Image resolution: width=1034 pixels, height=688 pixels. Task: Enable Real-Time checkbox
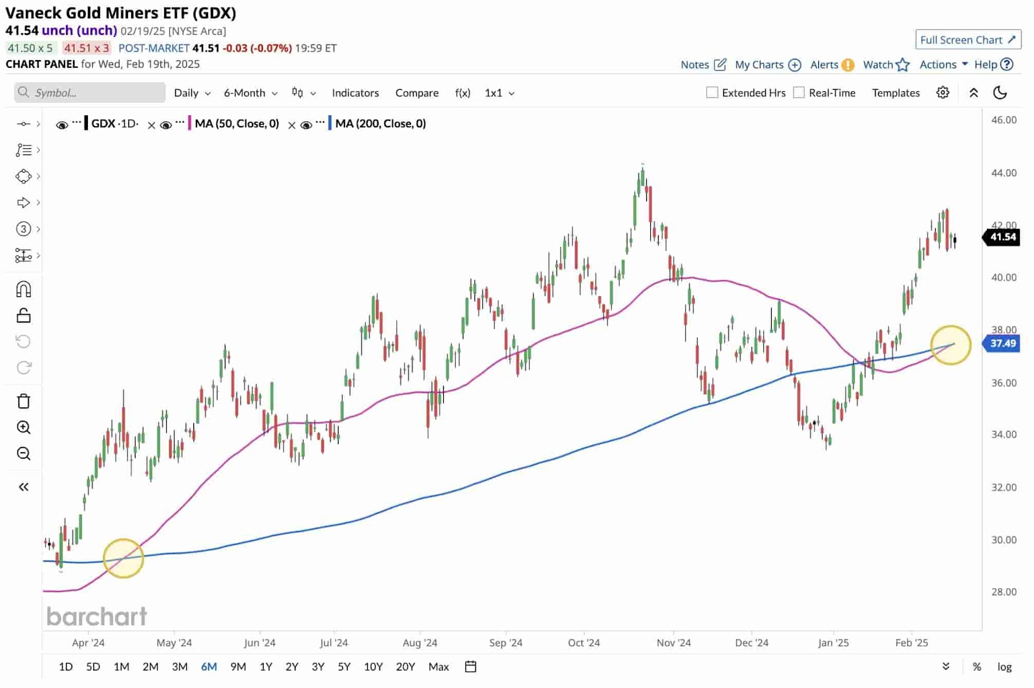coord(799,92)
